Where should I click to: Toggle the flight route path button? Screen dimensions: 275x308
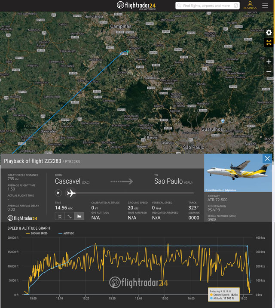[69, 216]
